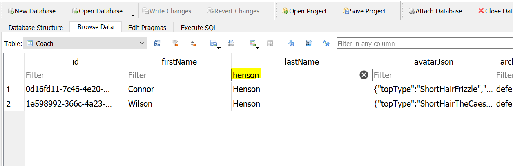This screenshot has width=513, height=166.
Task: Click the firstName column filter field
Action: click(179, 75)
